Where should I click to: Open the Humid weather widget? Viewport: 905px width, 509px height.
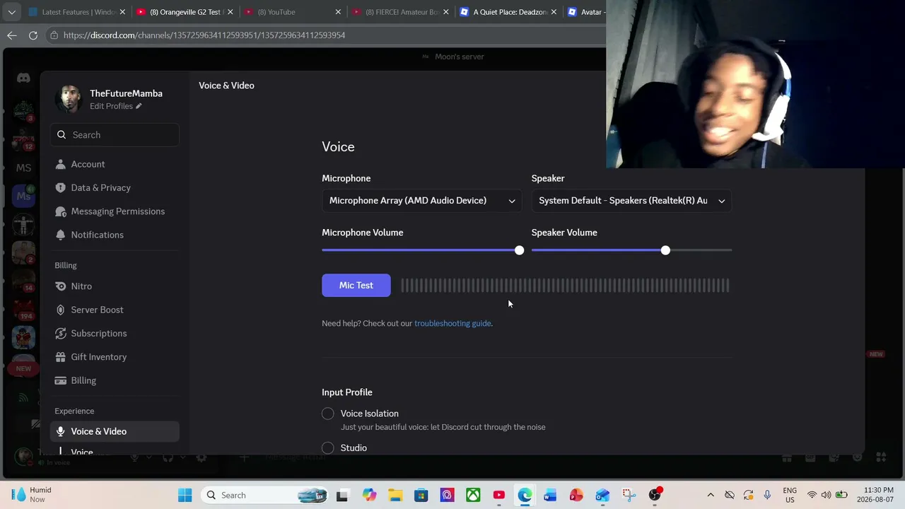(33, 495)
